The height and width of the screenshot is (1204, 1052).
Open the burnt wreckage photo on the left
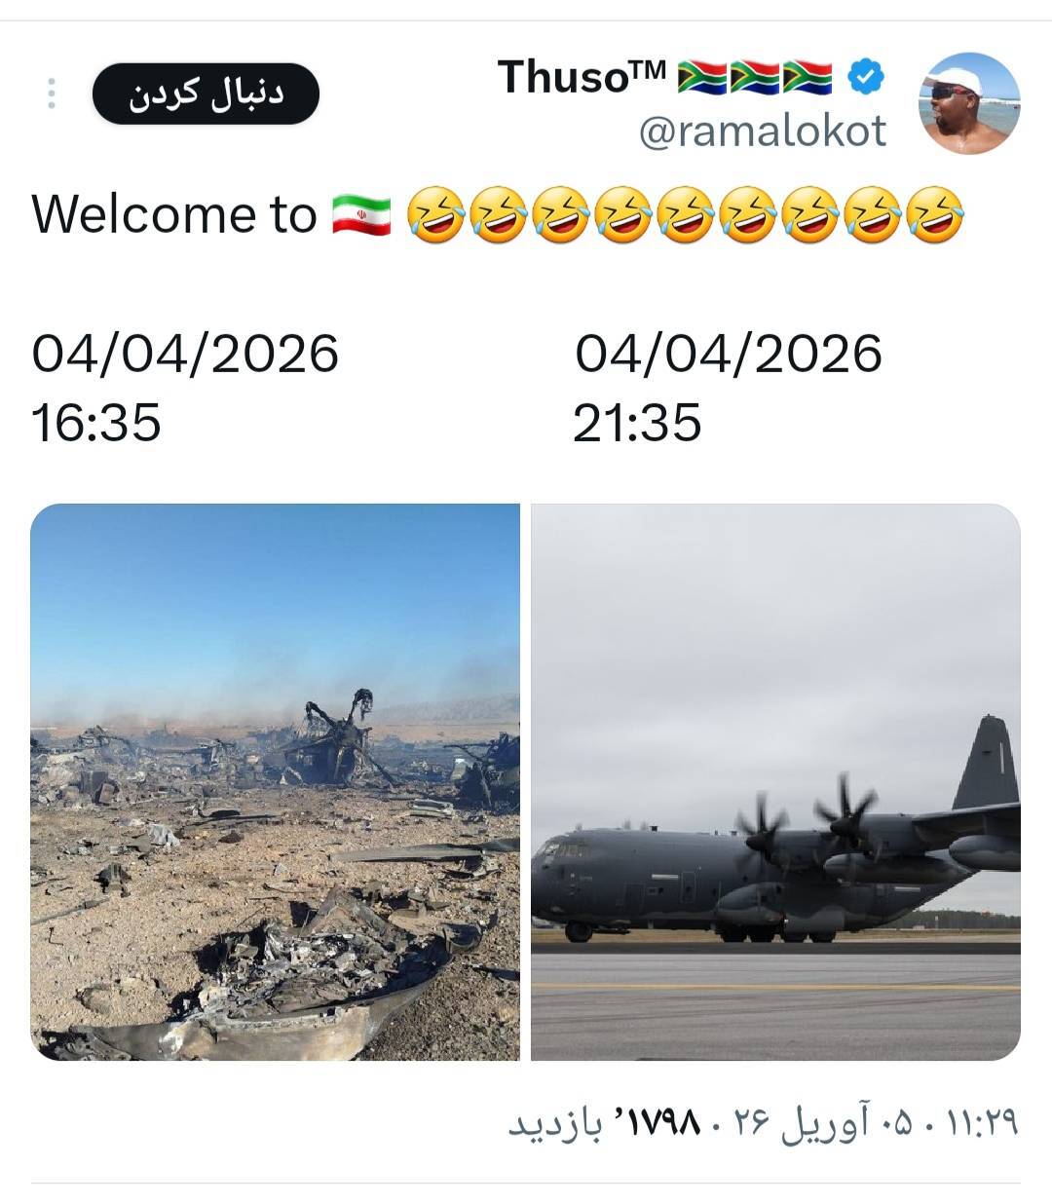tap(275, 781)
